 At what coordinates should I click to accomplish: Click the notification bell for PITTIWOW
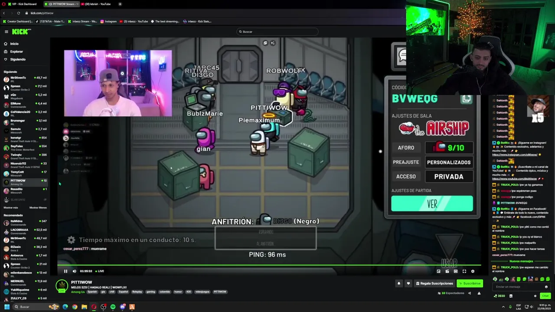398,283
